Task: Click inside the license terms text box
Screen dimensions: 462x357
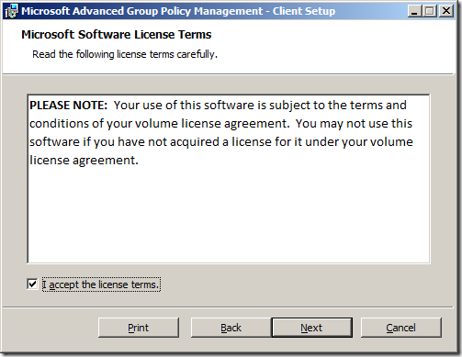Action: click(x=229, y=179)
